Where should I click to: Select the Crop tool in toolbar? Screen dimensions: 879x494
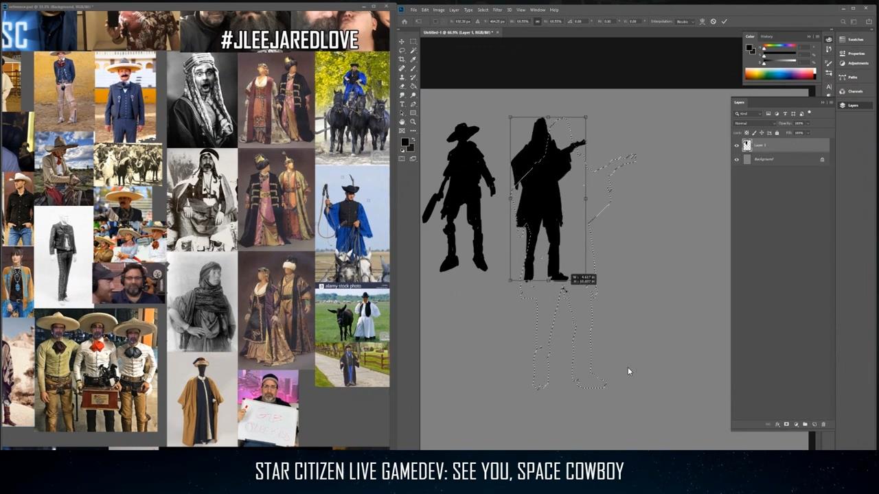[402, 60]
